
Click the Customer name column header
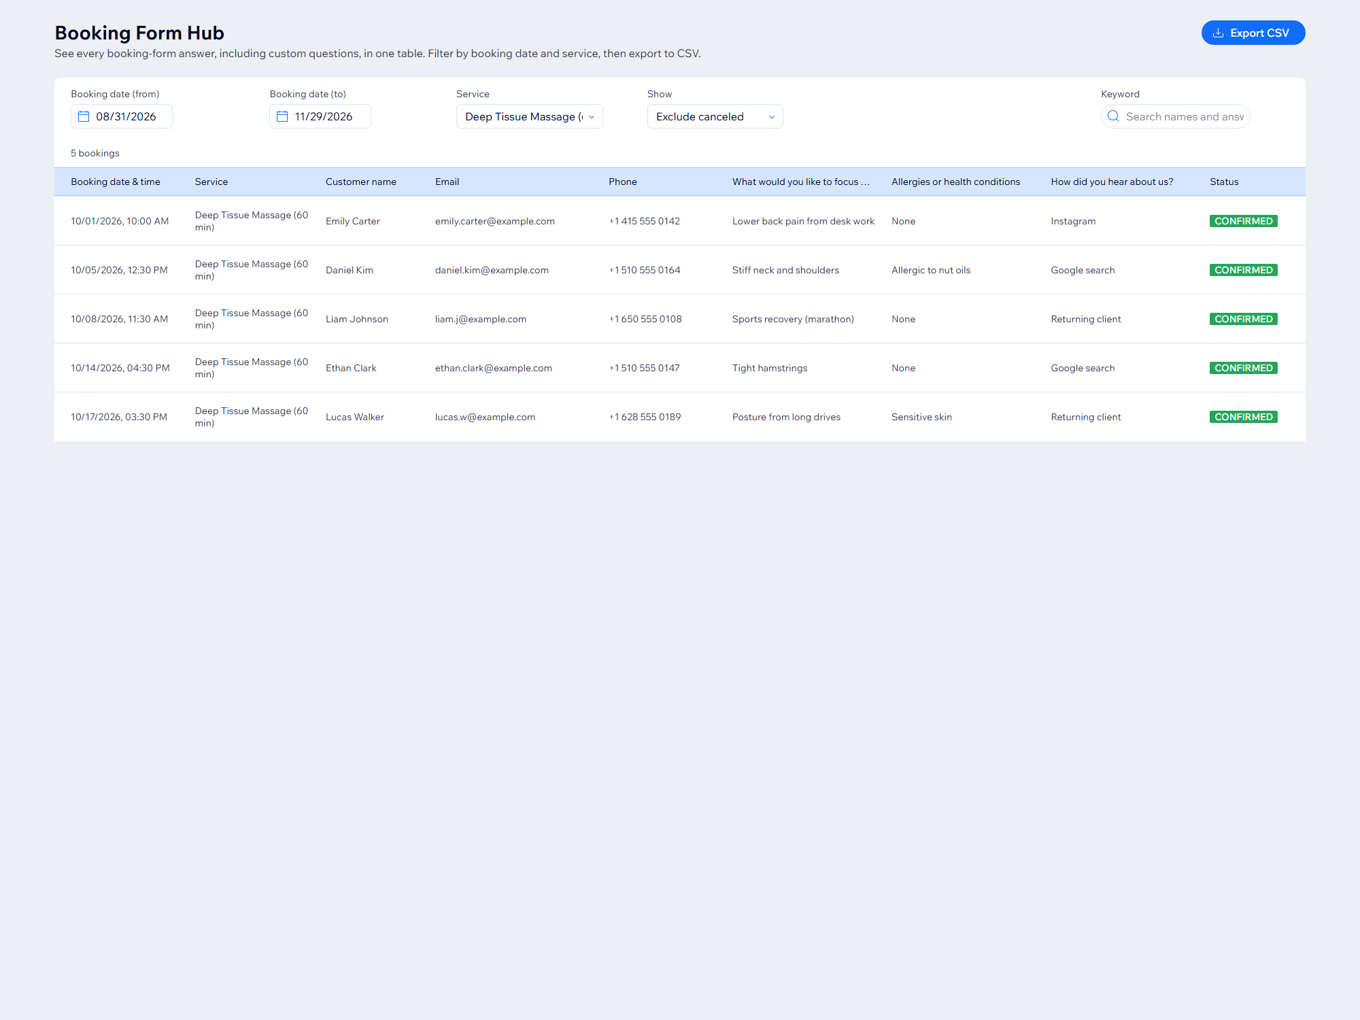361,182
